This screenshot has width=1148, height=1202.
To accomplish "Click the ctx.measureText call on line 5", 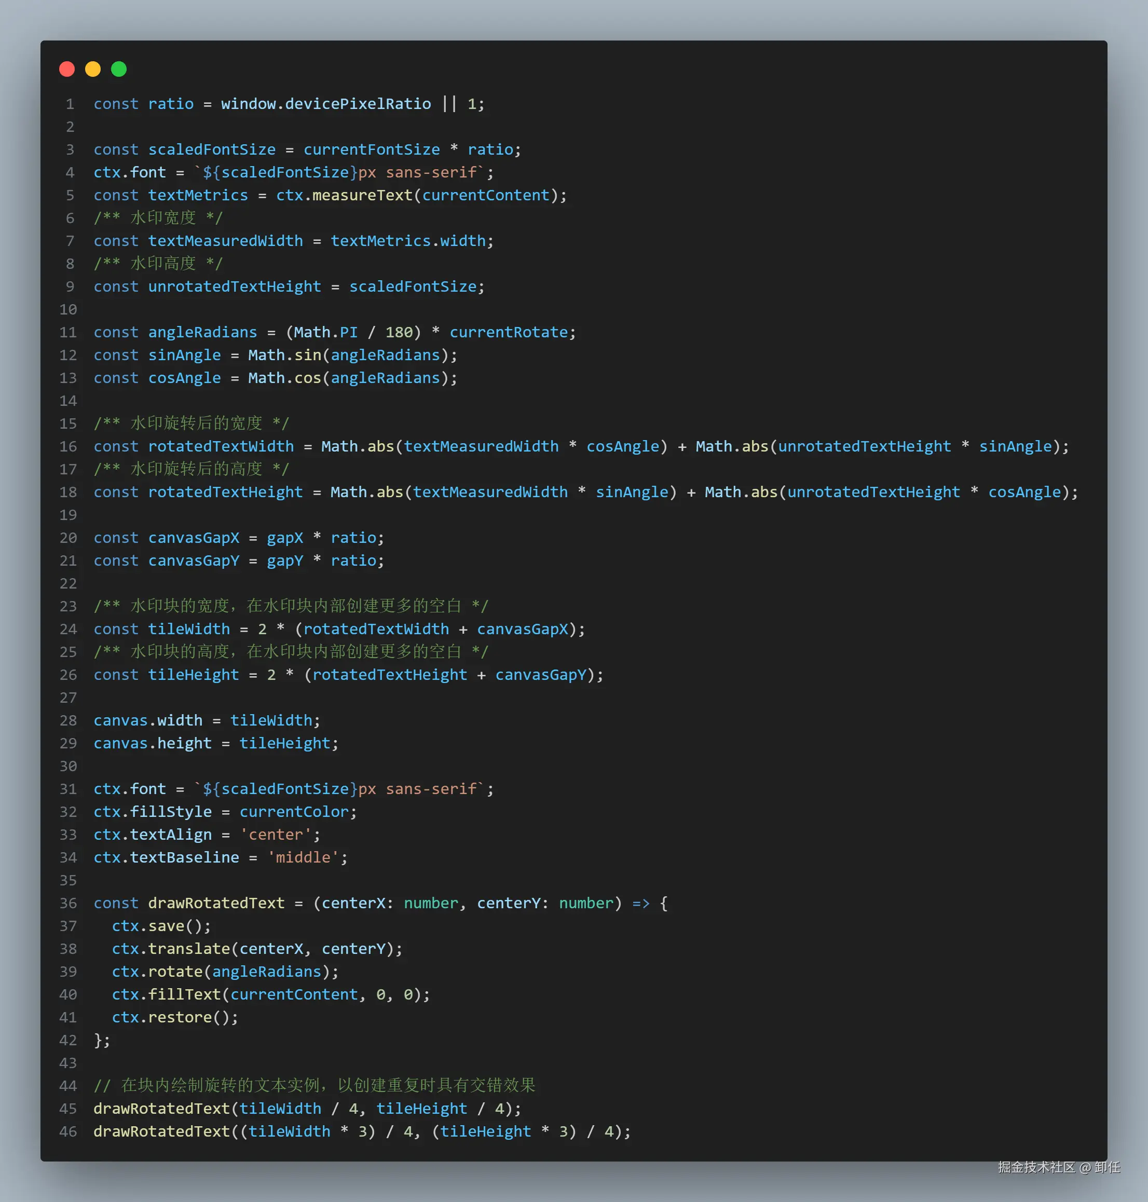I will point(345,195).
